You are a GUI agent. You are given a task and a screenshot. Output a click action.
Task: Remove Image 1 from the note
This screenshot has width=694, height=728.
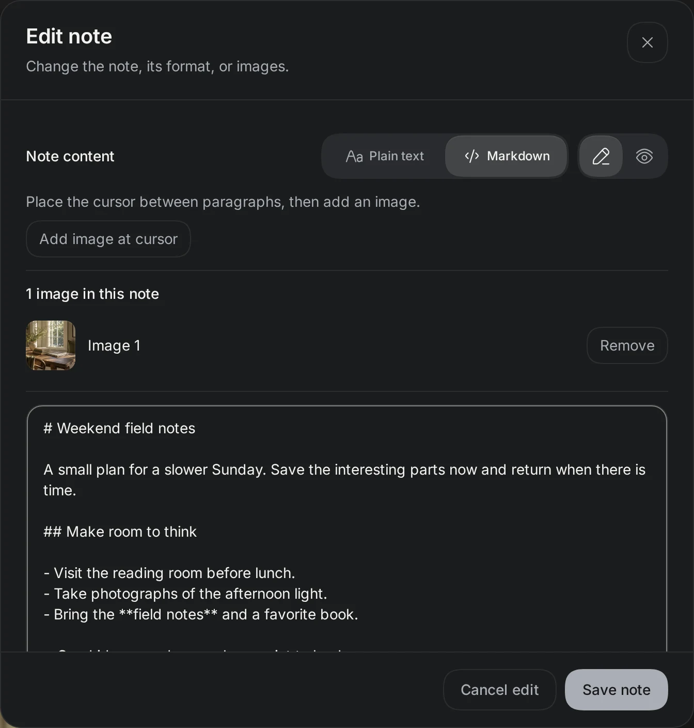(627, 345)
